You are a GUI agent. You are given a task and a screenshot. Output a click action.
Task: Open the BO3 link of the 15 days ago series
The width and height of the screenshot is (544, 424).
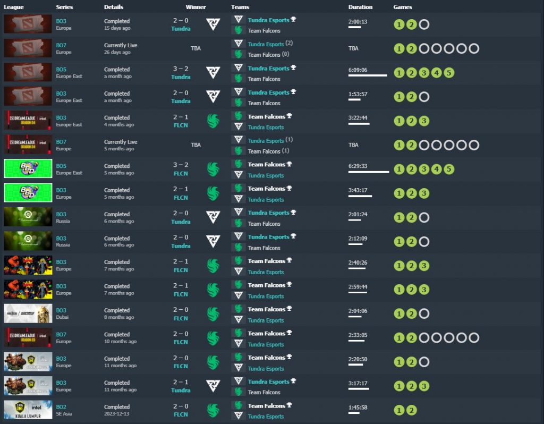point(61,21)
